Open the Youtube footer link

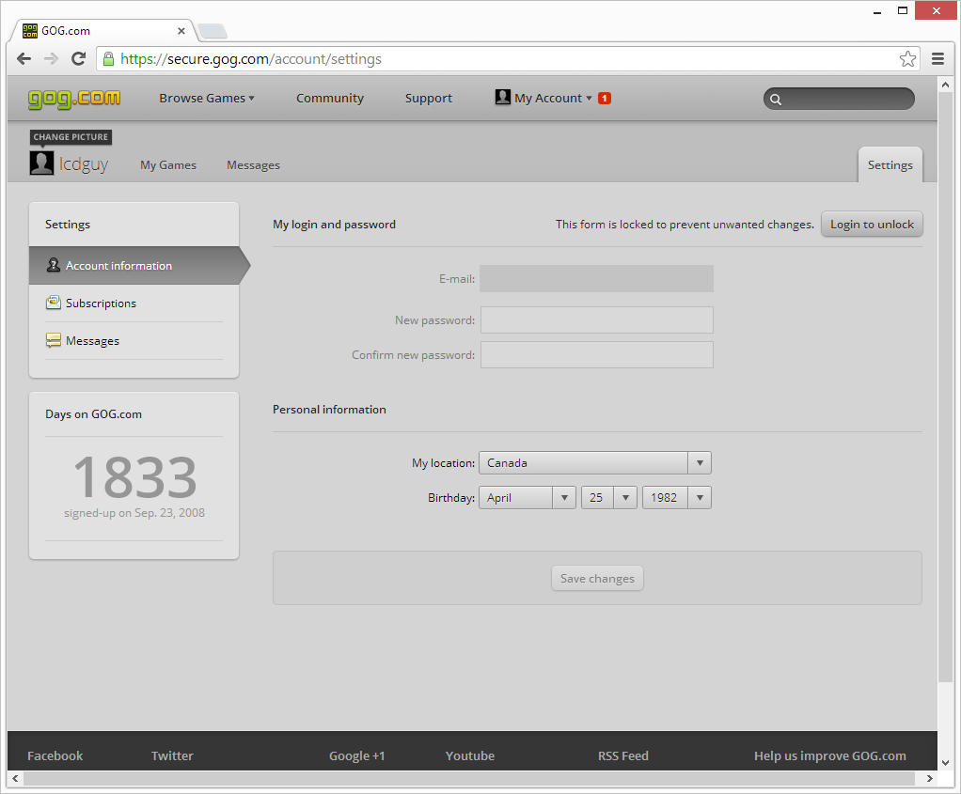tap(470, 755)
